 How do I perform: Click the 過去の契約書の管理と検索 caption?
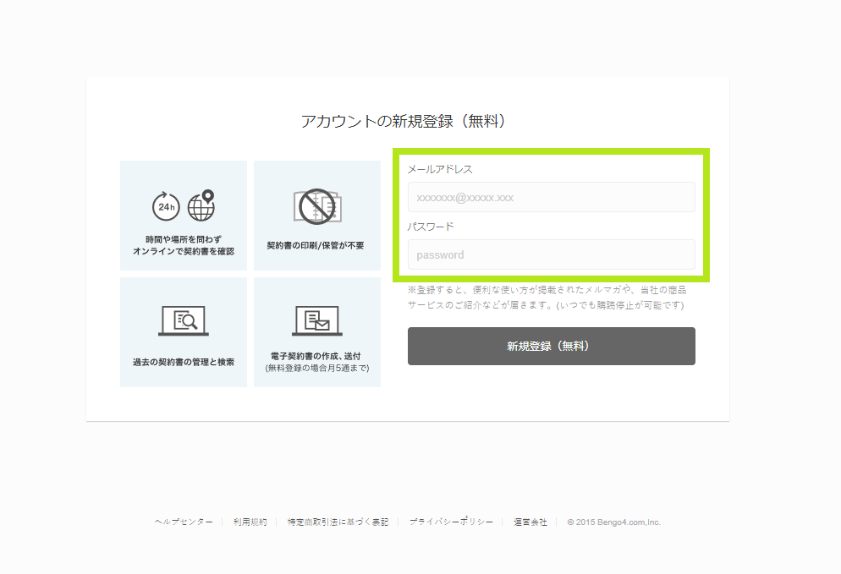pos(184,362)
